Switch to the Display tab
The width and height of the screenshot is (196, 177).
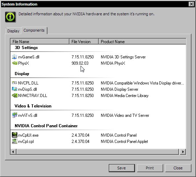[13, 31]
